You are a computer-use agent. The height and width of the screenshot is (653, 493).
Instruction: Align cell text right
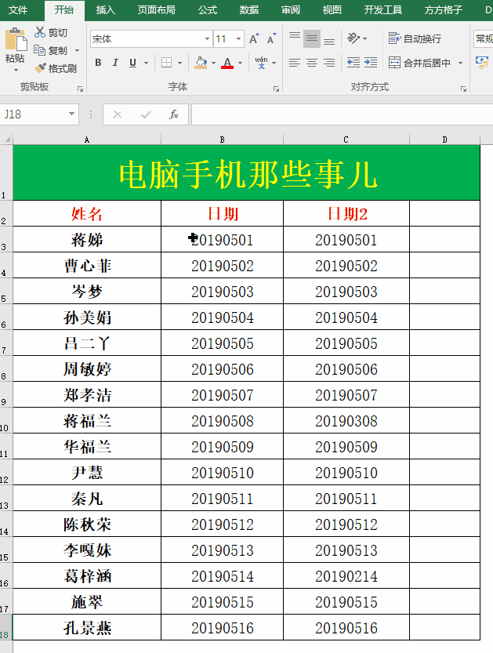[329, 63]
